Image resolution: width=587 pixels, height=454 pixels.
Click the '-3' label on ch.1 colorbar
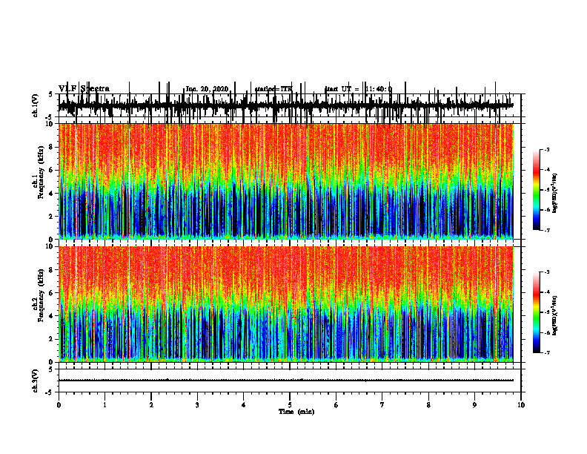tap(546, 150)
